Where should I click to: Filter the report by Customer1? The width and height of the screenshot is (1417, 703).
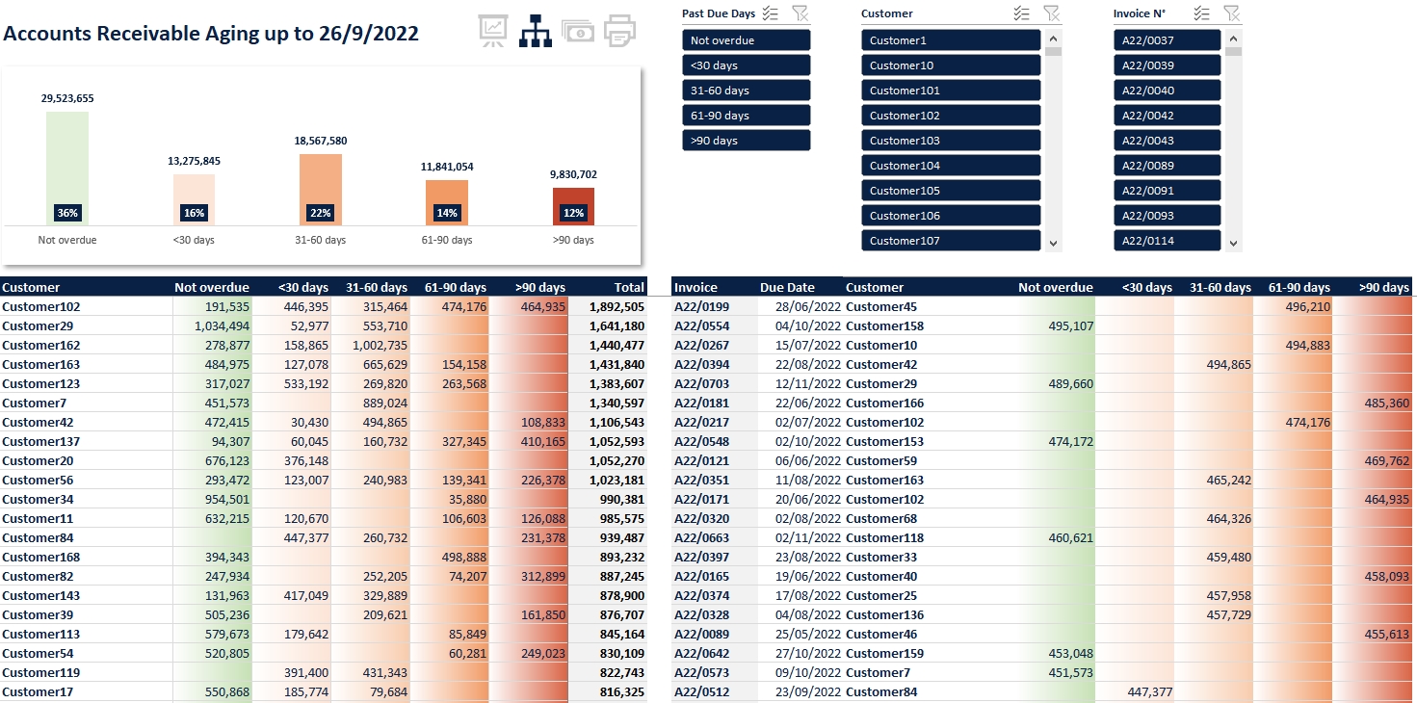coord(949,39)
